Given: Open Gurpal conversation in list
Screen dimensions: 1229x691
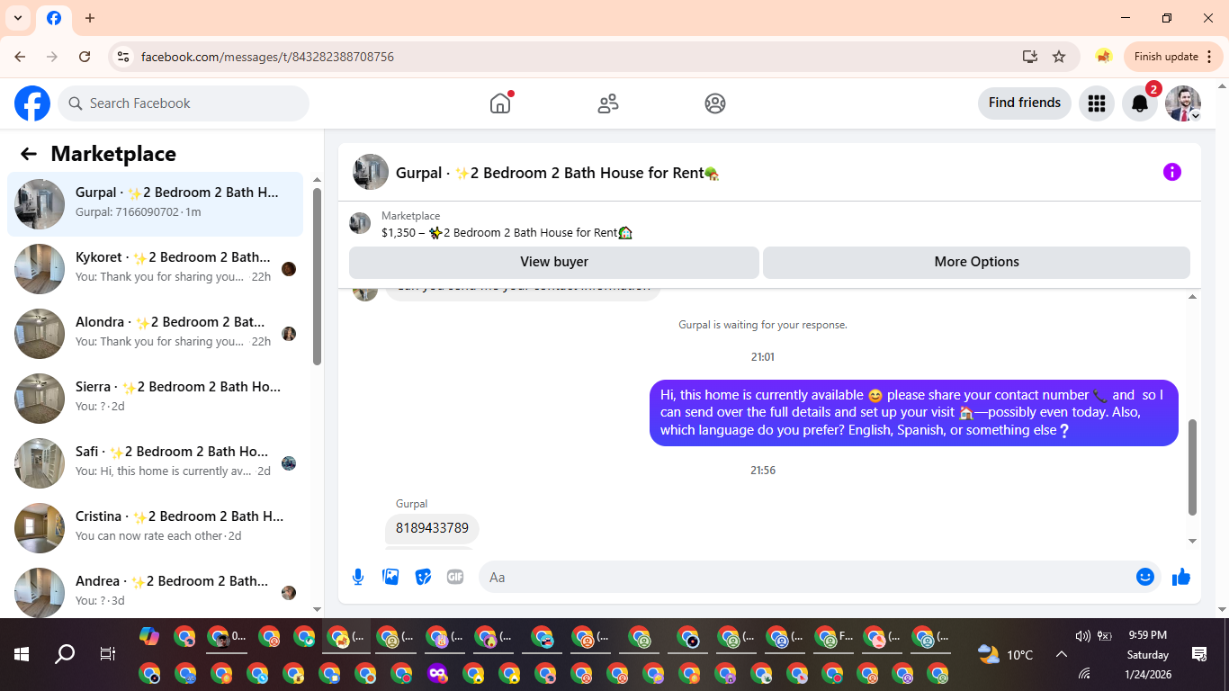Looking at the screenshot, I should pyautogui.click(x=156, y=204).
